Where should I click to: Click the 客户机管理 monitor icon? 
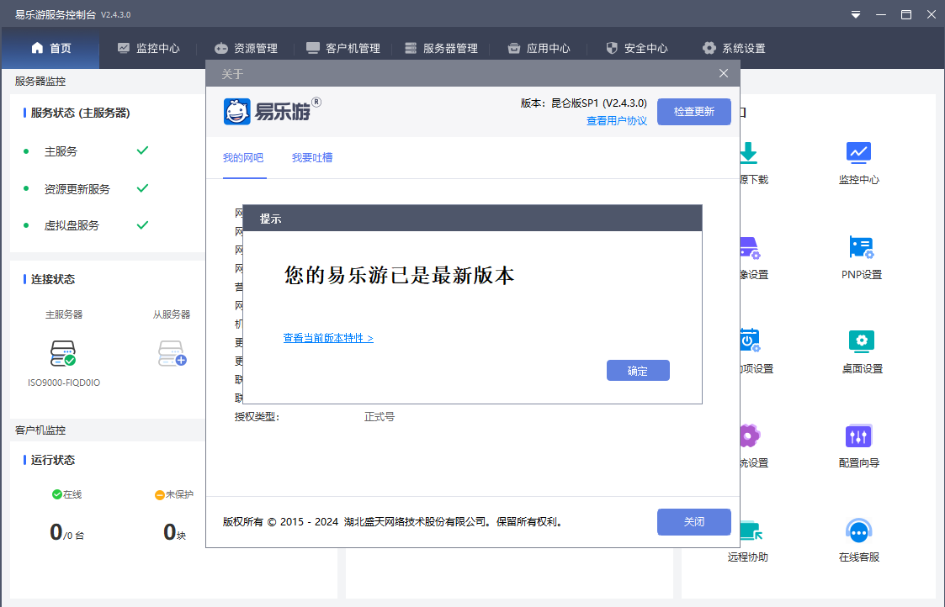click(x=313, y=48)
